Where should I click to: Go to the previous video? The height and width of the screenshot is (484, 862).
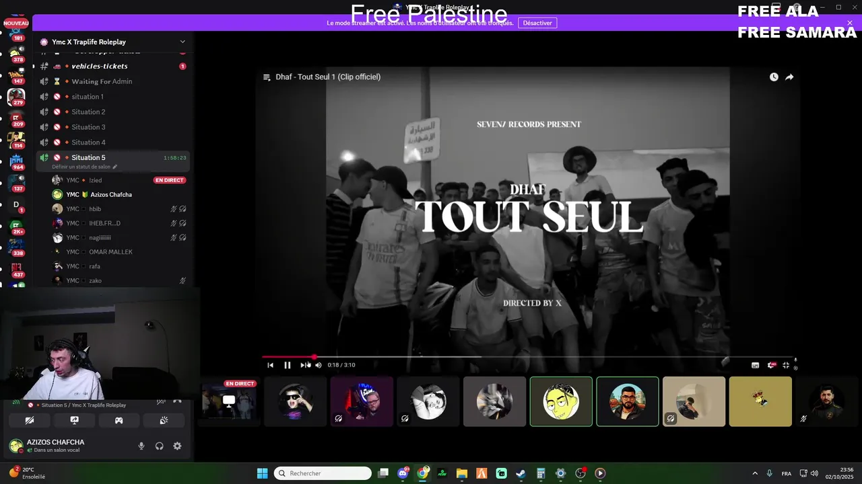270,365
